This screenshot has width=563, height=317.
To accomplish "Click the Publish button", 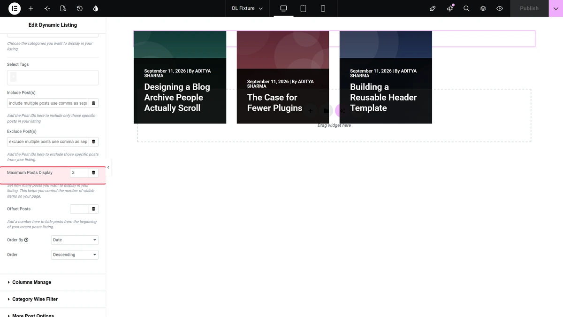I will coord(529,8).
